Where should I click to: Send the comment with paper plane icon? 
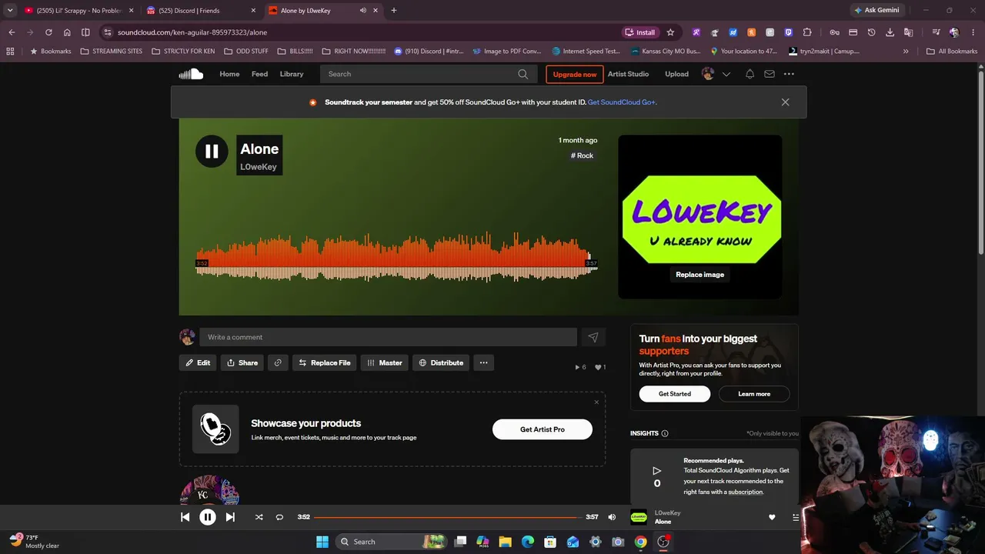click(593, 337)
